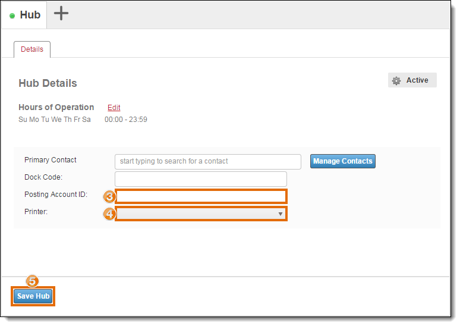Click the Su Mo Tu We Th Fr Sa days text
The width and height of the screenshot is (460, 326).
tap(55, 120)
